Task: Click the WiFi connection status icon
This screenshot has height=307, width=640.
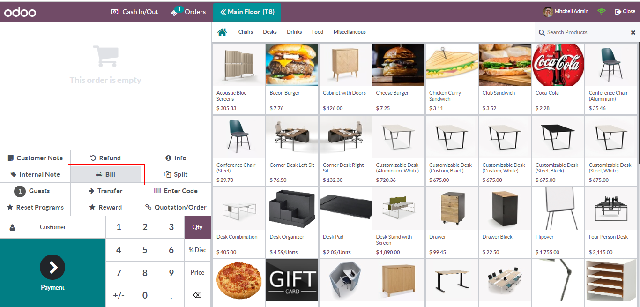Action: click(602, 11)
